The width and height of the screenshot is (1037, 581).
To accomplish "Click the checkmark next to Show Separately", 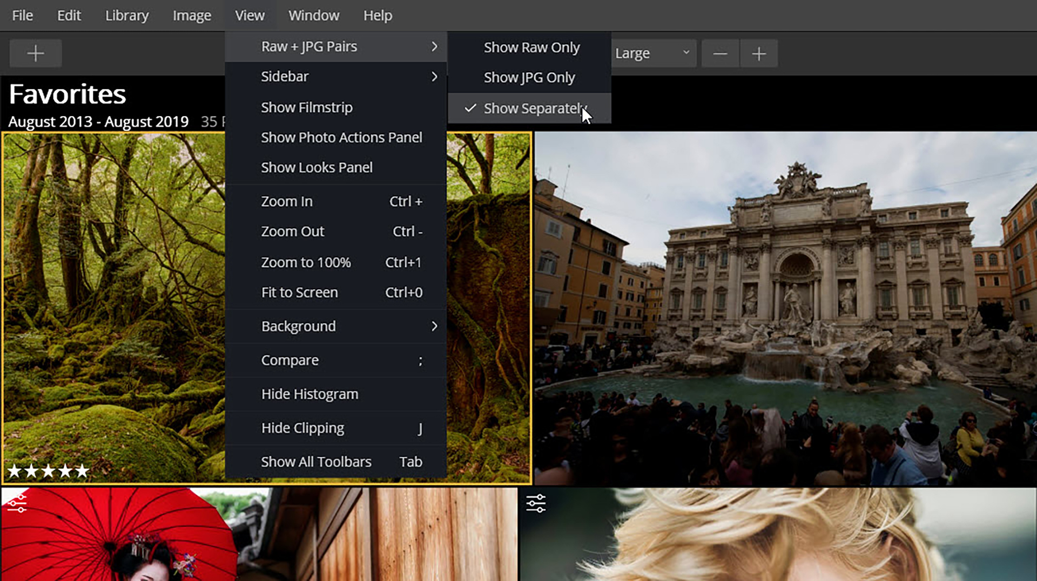I will [x=469, y=108].
